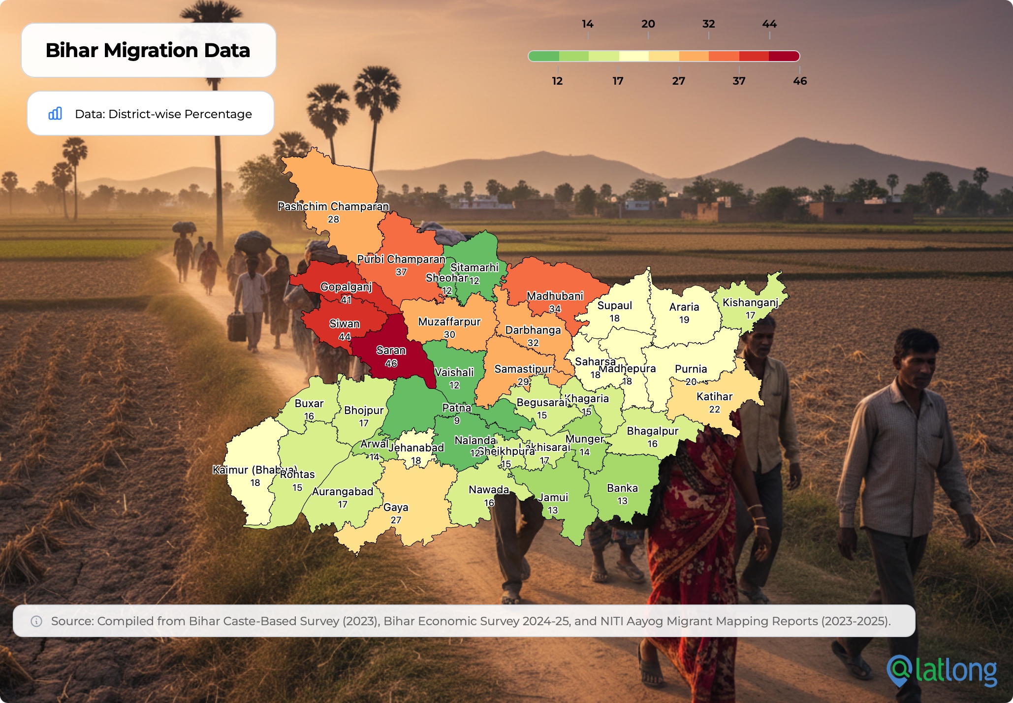Click the Madhubani district label
Viewport: 1013px width, 703px height.
pyautogui.click(x=555, y=296)
